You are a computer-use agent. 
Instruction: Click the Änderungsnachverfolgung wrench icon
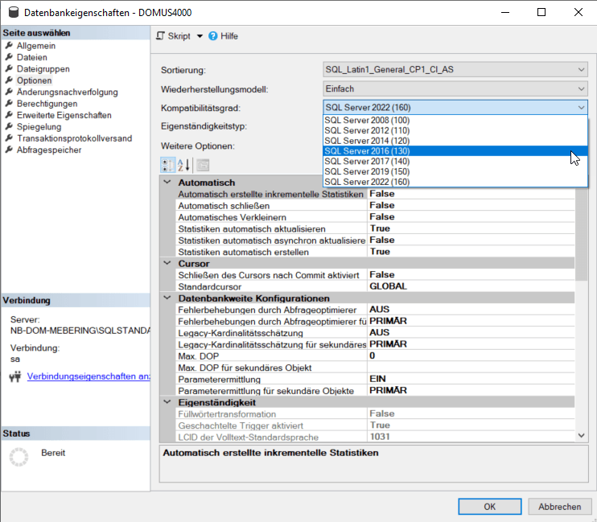(9, 92)
